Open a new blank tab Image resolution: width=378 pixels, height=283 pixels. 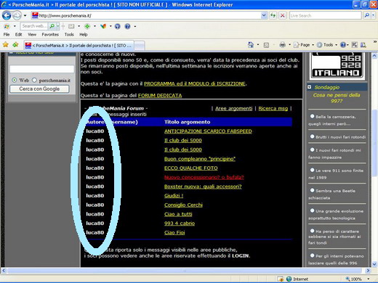(140, 46)
